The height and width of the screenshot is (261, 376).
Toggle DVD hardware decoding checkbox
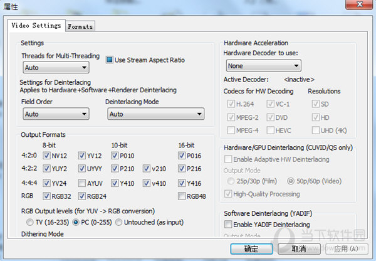coord(270,117)
